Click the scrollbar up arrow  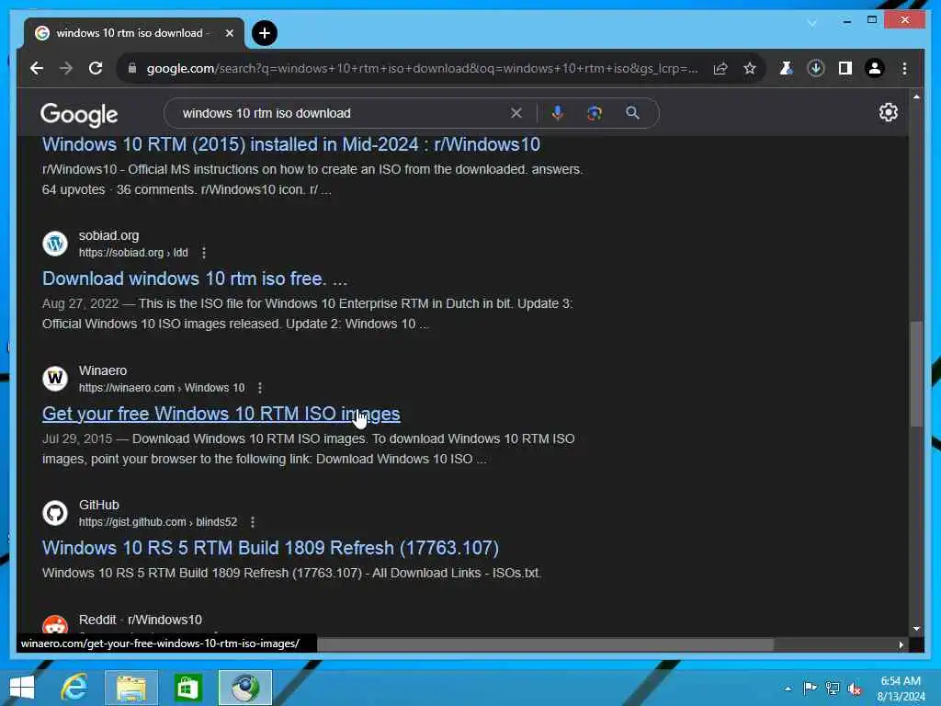click(916, 96)
